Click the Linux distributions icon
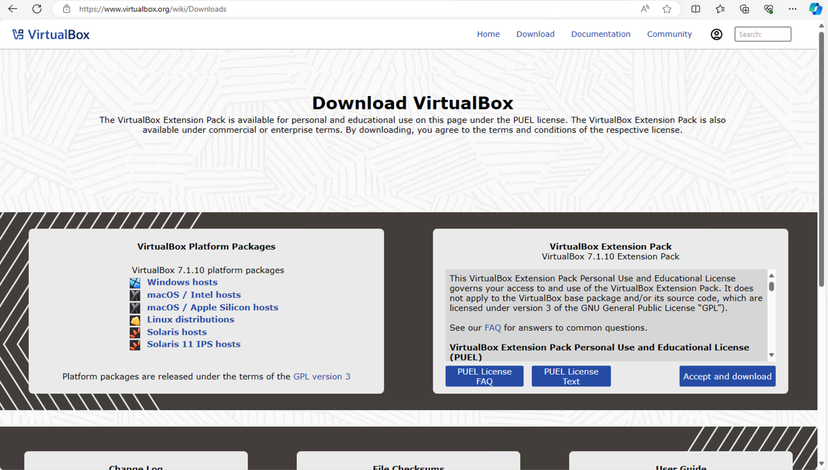This screenshot has height=470, width=828. pyautogui.click(x=135, y=320)
